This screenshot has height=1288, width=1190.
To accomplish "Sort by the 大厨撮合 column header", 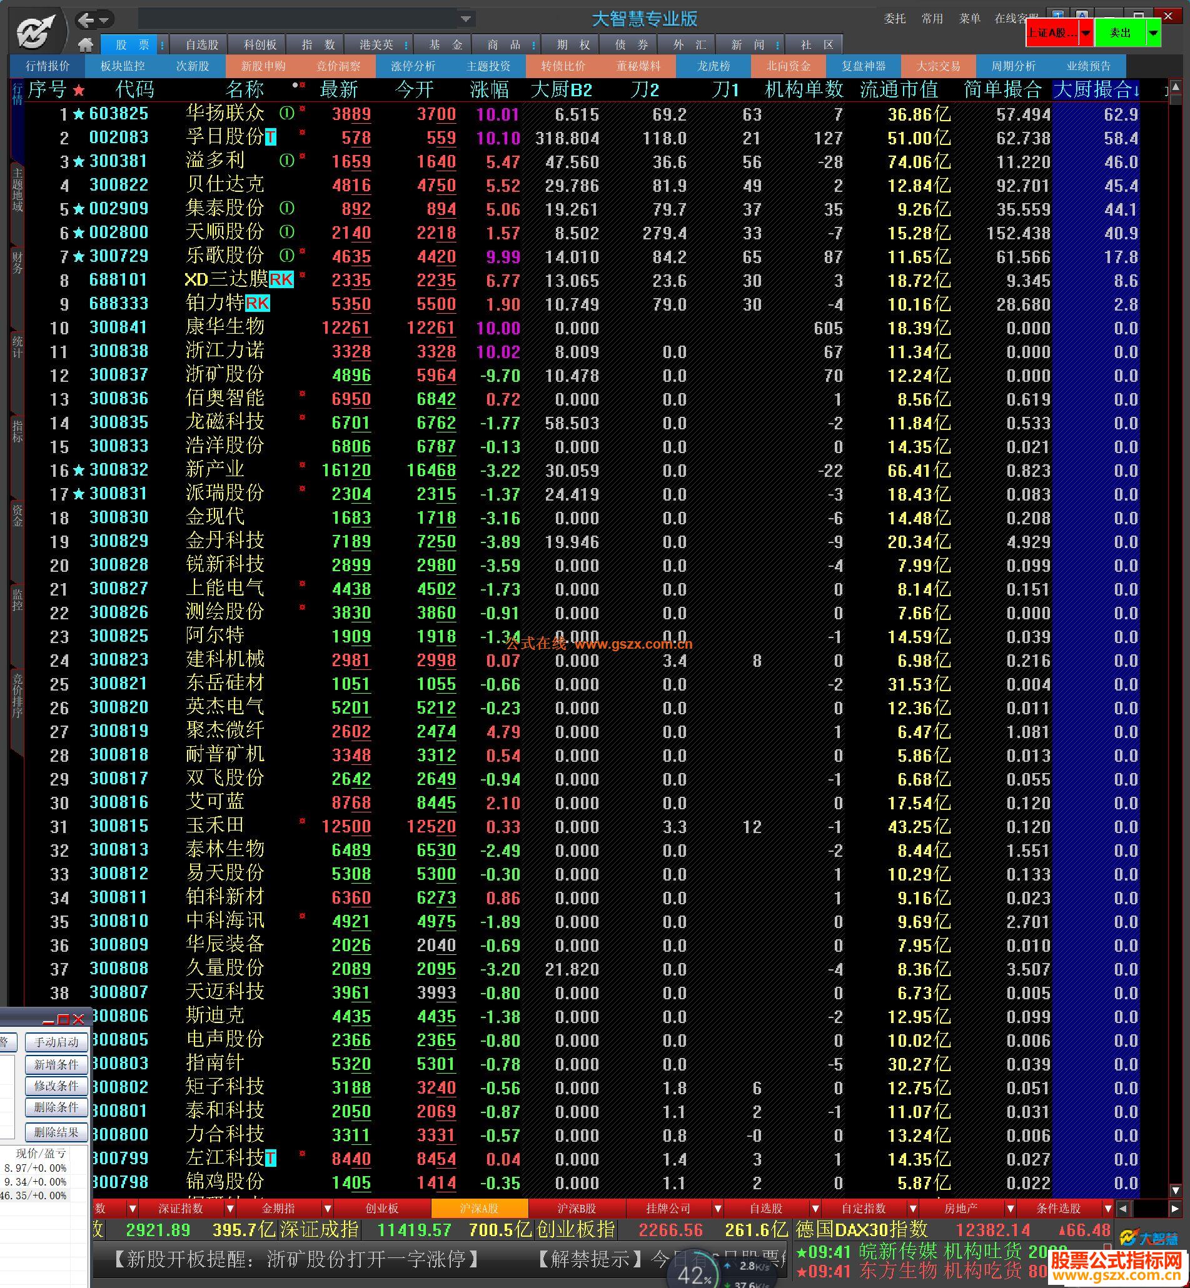I will pyautogui.click(x=1096, y=89).
